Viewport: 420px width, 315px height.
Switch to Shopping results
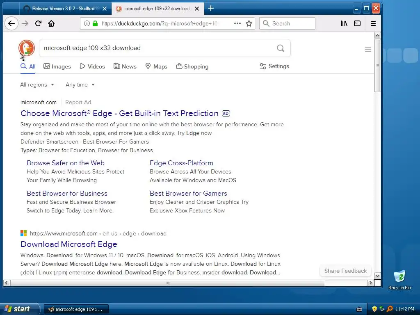click(x=192, y=66)
